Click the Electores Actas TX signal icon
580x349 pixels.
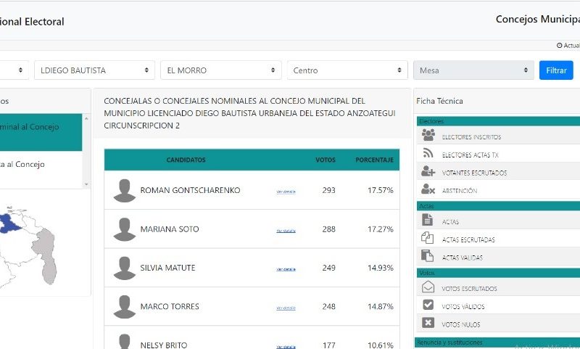pyautogui.click(x=428, y=153)
